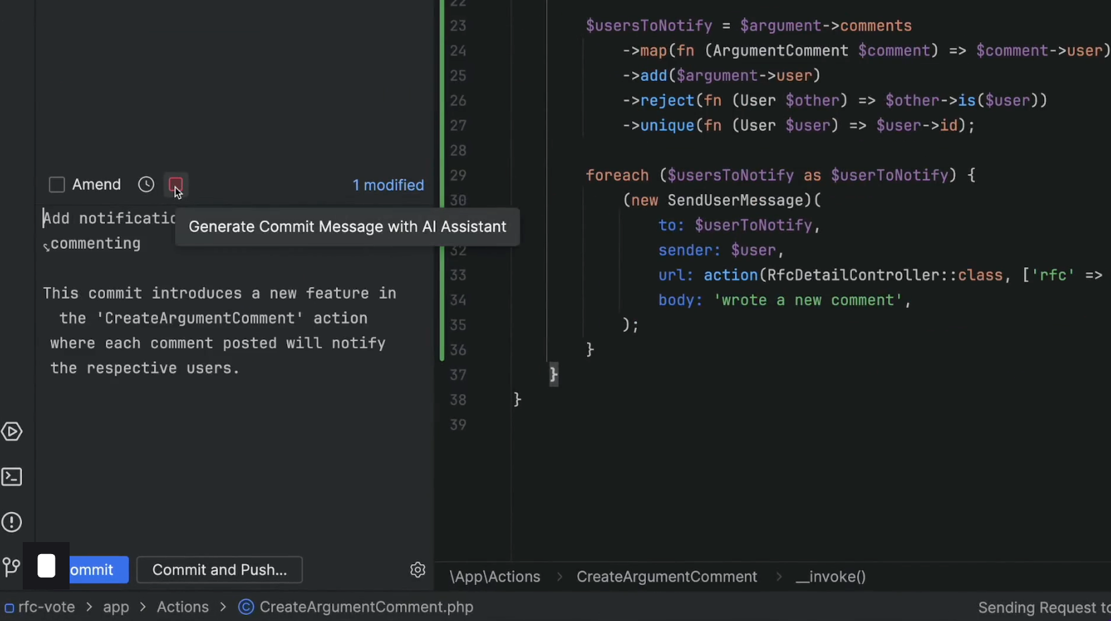Open commit options gear icon
Viewport: 1111px width, 621px height.
click(418, 569)
